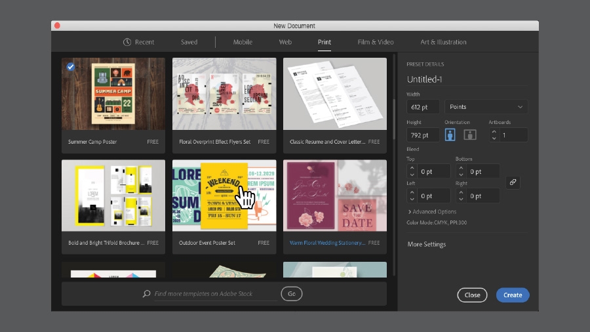
Task: Expand Advanced Options
Action: [x=432, y=211]
